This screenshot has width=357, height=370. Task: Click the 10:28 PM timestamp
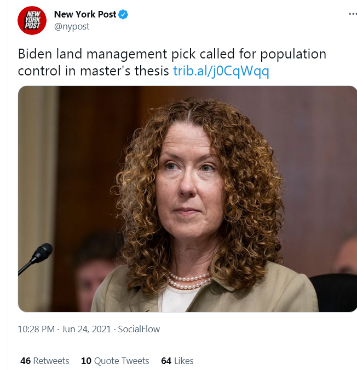click(36, 329)
